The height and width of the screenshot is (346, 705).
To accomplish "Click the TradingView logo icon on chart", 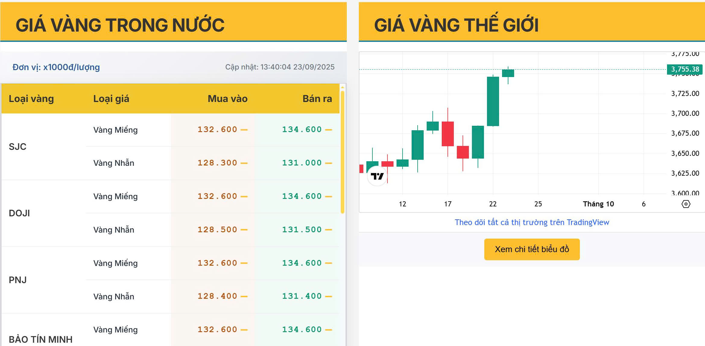I will coord(377,176).
